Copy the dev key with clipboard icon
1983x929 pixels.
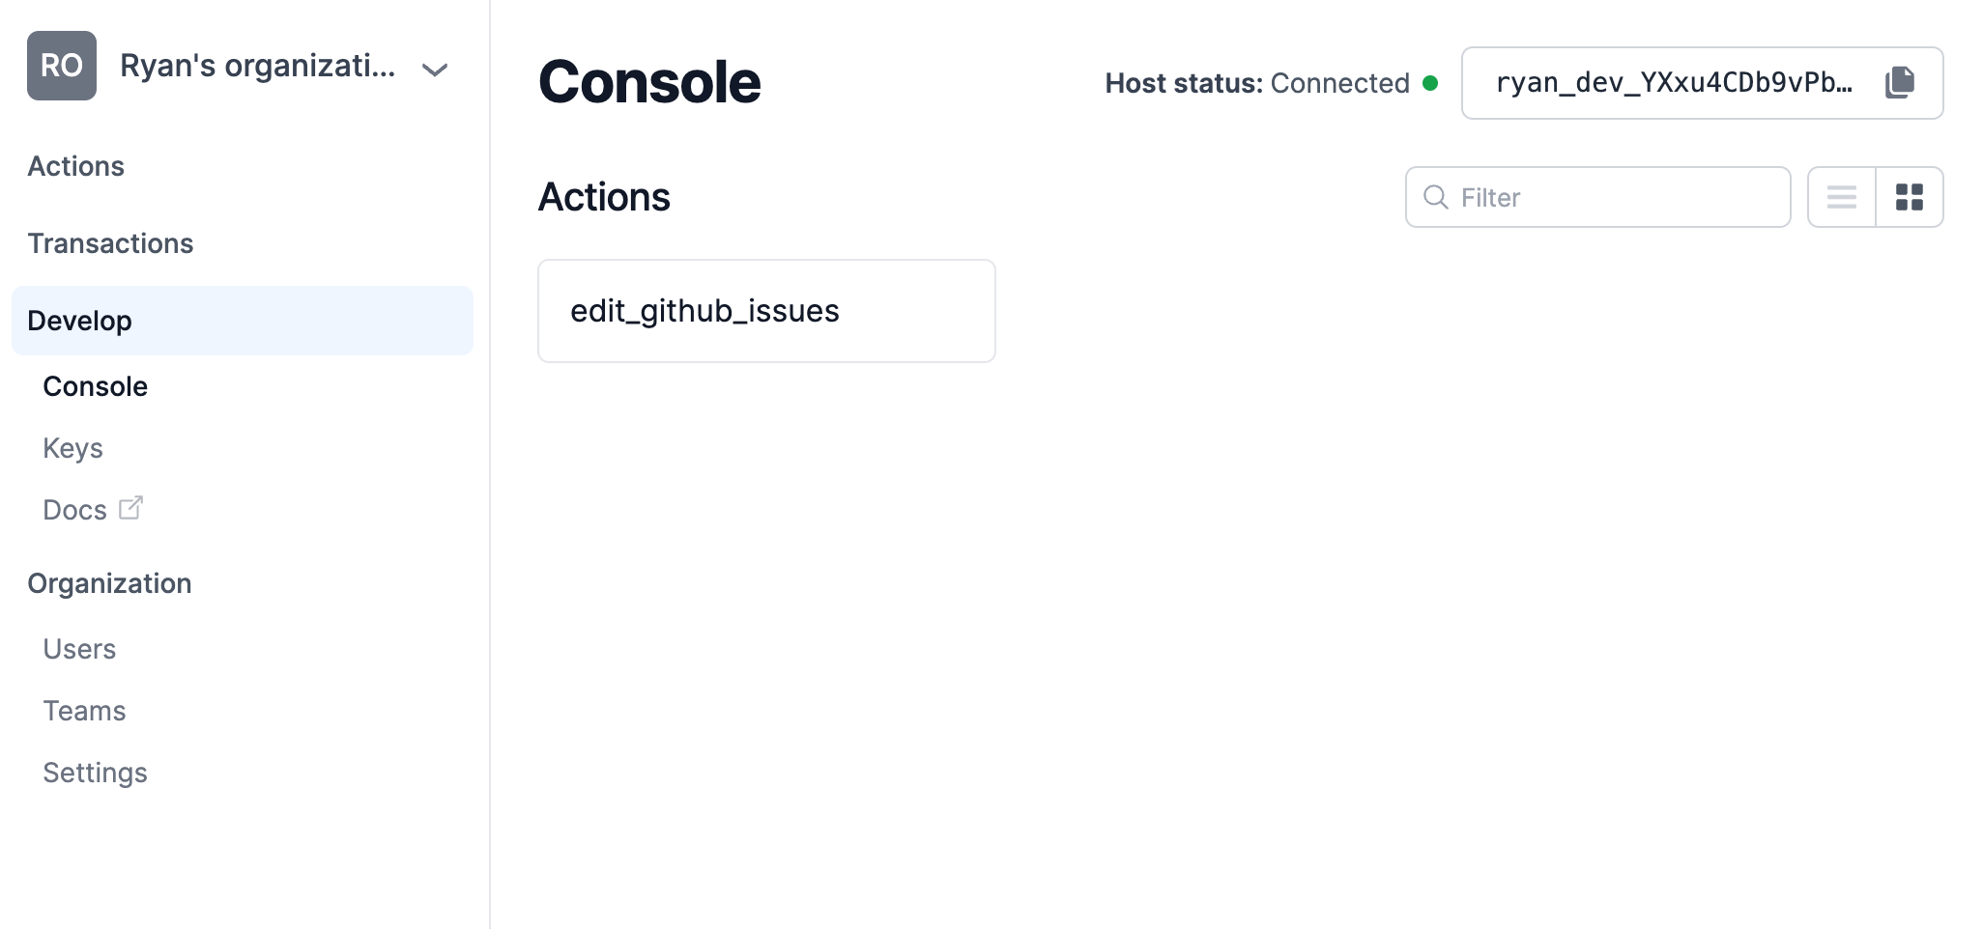click(1899, 82)
